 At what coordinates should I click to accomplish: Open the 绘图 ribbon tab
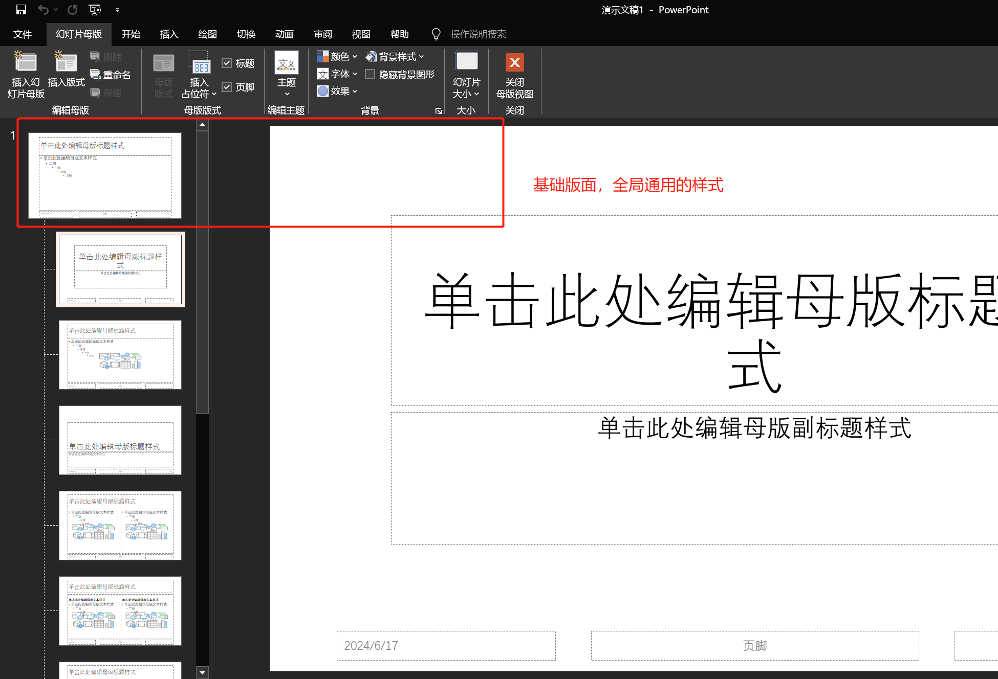[x=207, y=34]
